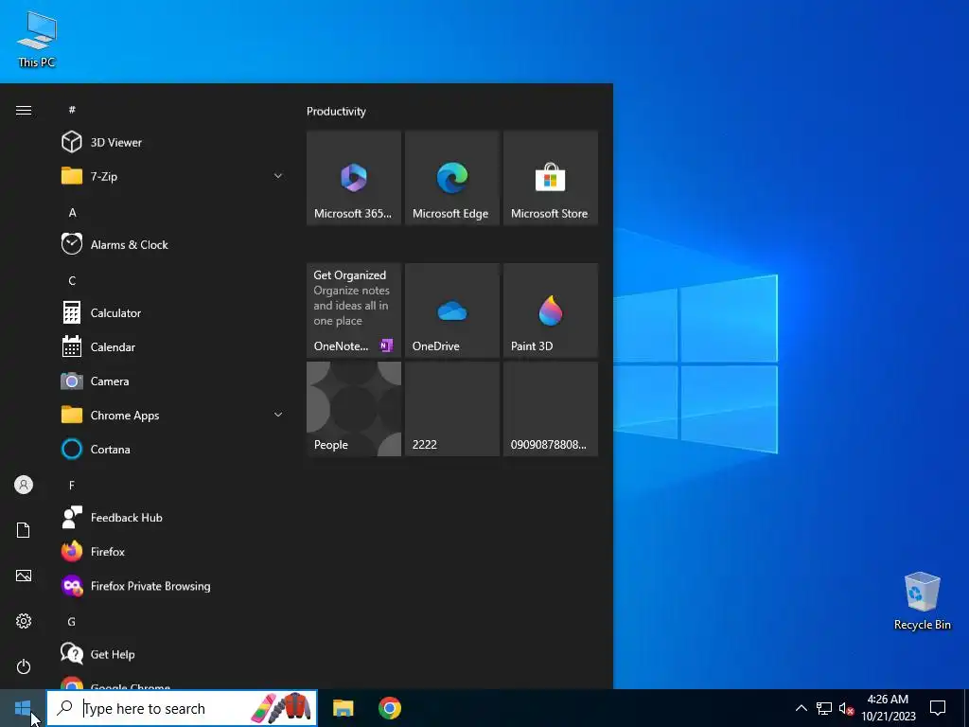The image size is (969, 727).
Task: Open Calculator from the app list
Action: coord(173,312)
